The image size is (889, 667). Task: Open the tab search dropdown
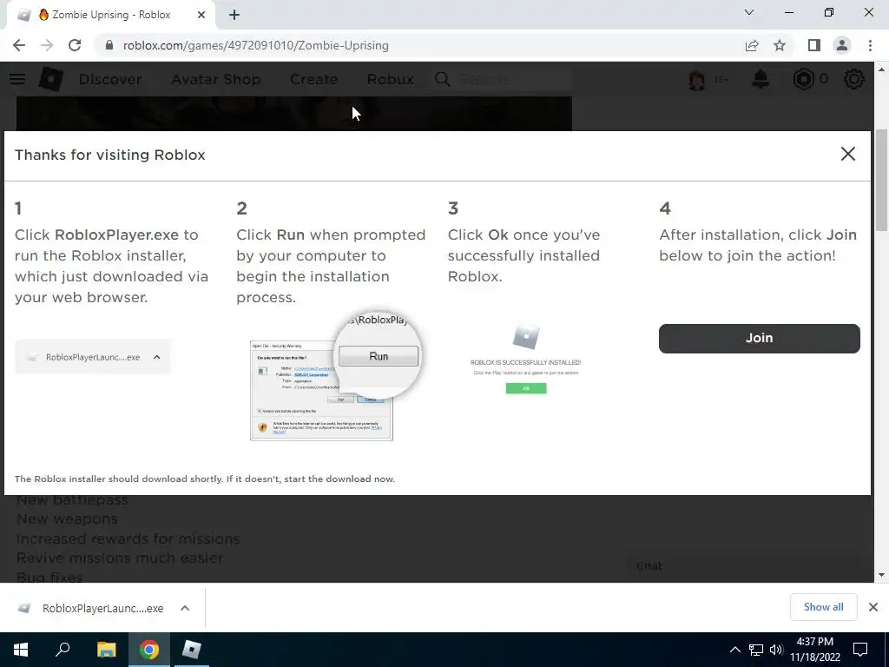coord(749,12)
